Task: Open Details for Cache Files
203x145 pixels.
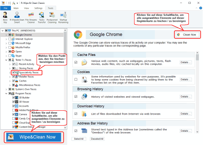Action: [186, 62]
